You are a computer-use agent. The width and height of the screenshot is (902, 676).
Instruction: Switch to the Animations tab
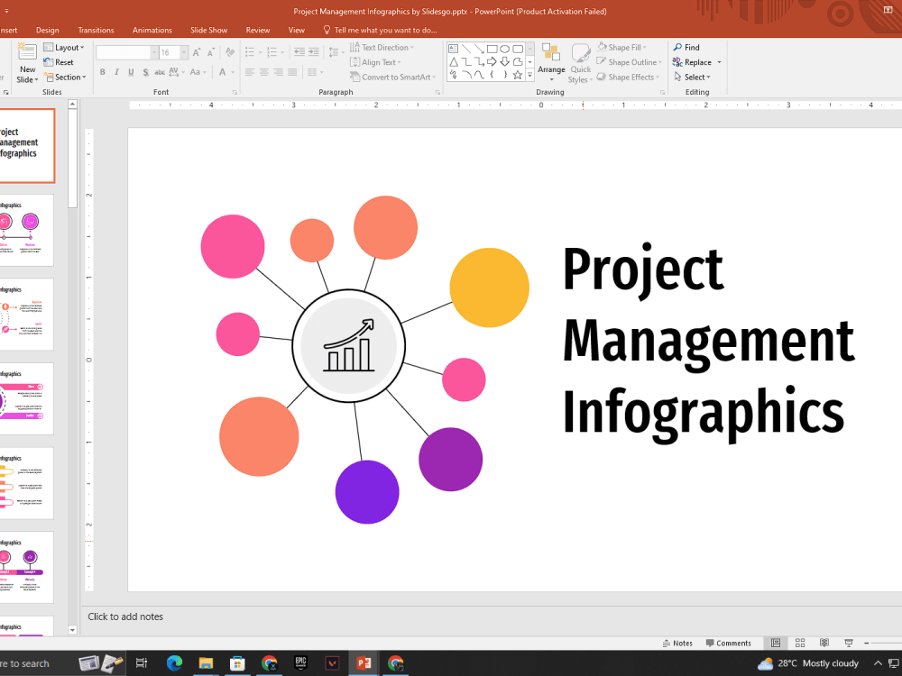[152, 30]
